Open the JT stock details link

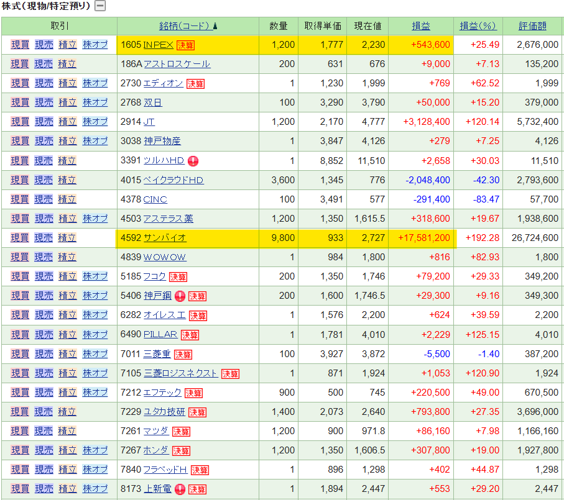149,122
